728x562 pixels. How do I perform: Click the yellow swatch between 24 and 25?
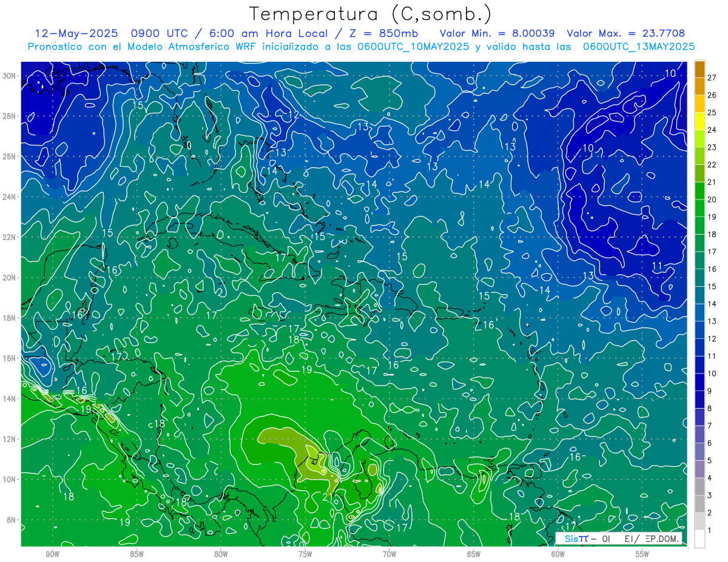[699, 121]
